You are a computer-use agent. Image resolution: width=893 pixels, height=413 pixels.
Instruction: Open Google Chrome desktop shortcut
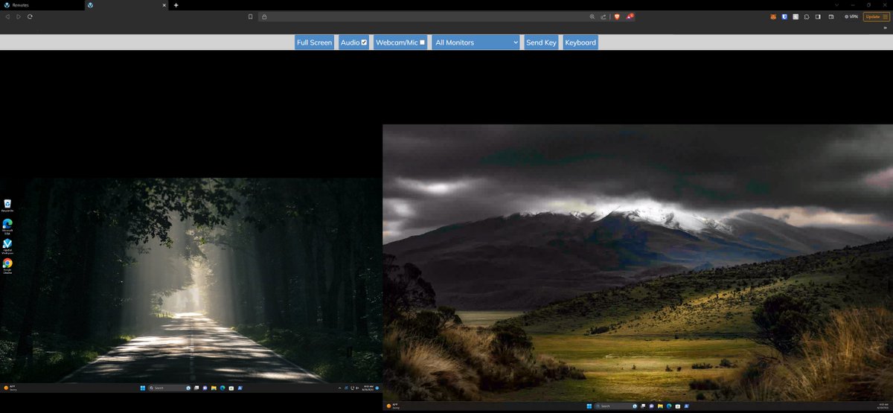[7, 266]
